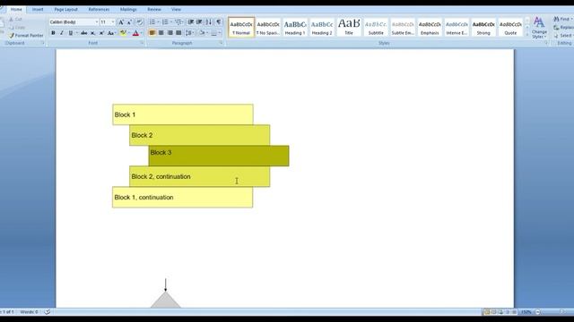Click the Format Painter button
This screenshot has width=574, height=322.
coord(26,36)
